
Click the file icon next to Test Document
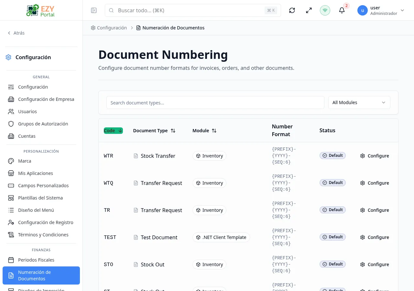tap(136, 237)
